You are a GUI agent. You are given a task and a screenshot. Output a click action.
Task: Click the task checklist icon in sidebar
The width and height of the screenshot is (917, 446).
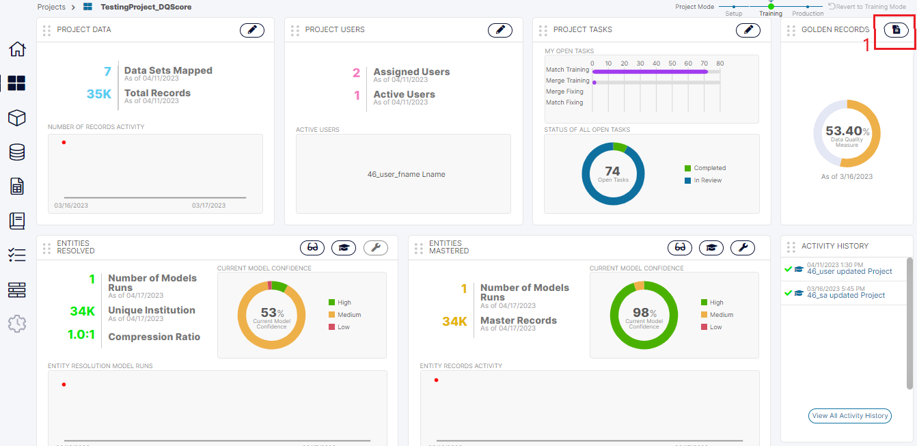click(17, 255)
